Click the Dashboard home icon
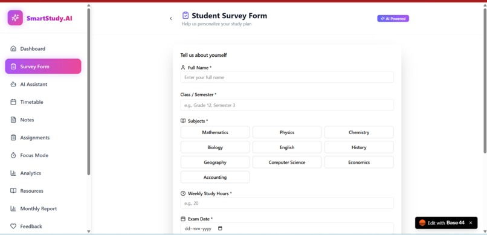 pyautogui.click(x=13, y=49)
